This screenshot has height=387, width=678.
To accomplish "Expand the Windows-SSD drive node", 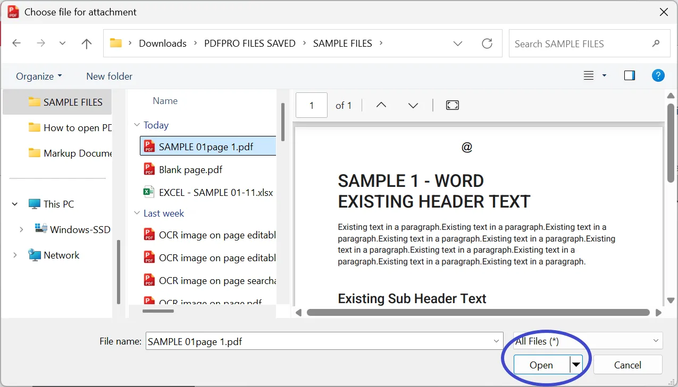I will [x=21, y=229].
